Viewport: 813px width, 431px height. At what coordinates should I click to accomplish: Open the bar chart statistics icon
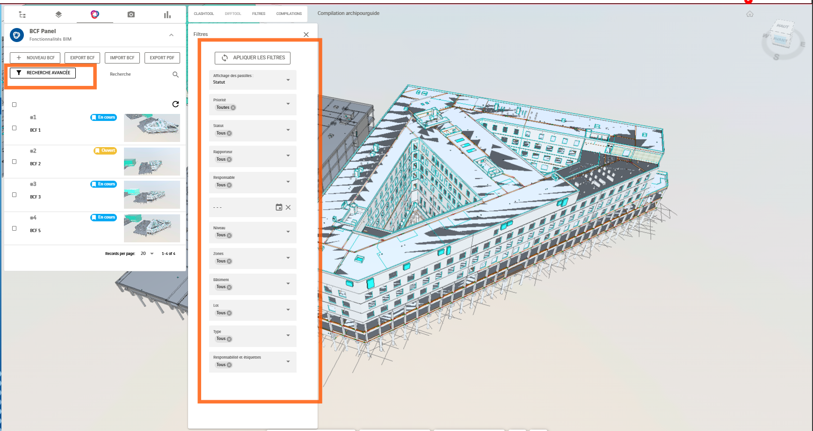click(x=167, y=14)
